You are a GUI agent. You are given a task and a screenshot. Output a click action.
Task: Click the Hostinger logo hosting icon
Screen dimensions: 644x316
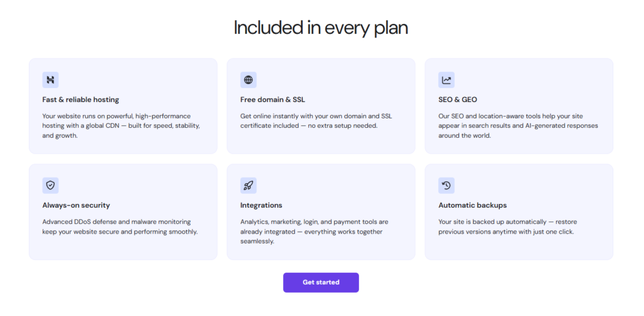(x=50, y=80)
